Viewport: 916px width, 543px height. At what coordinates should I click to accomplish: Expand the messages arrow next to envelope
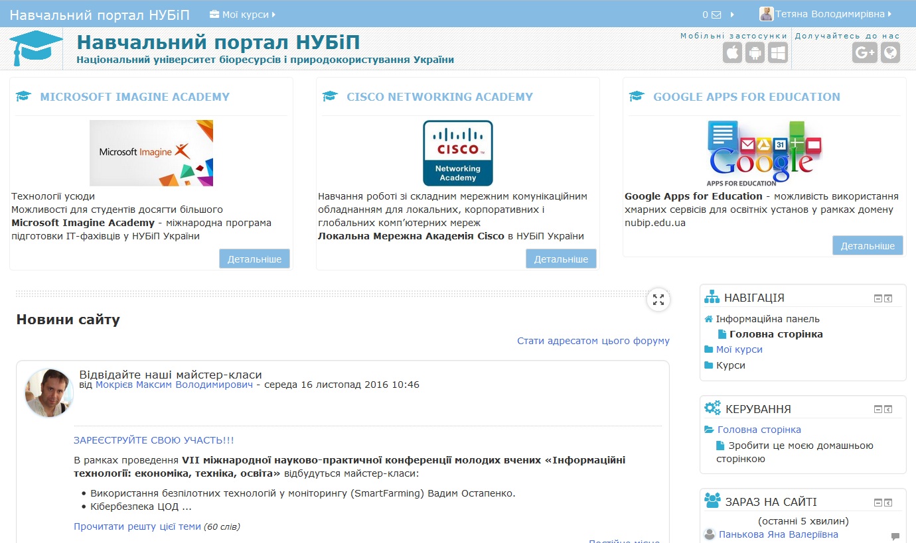[732, 15]
